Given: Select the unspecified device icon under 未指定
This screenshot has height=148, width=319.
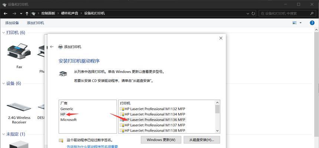Looking at the screenshot, I should (19, 144).
